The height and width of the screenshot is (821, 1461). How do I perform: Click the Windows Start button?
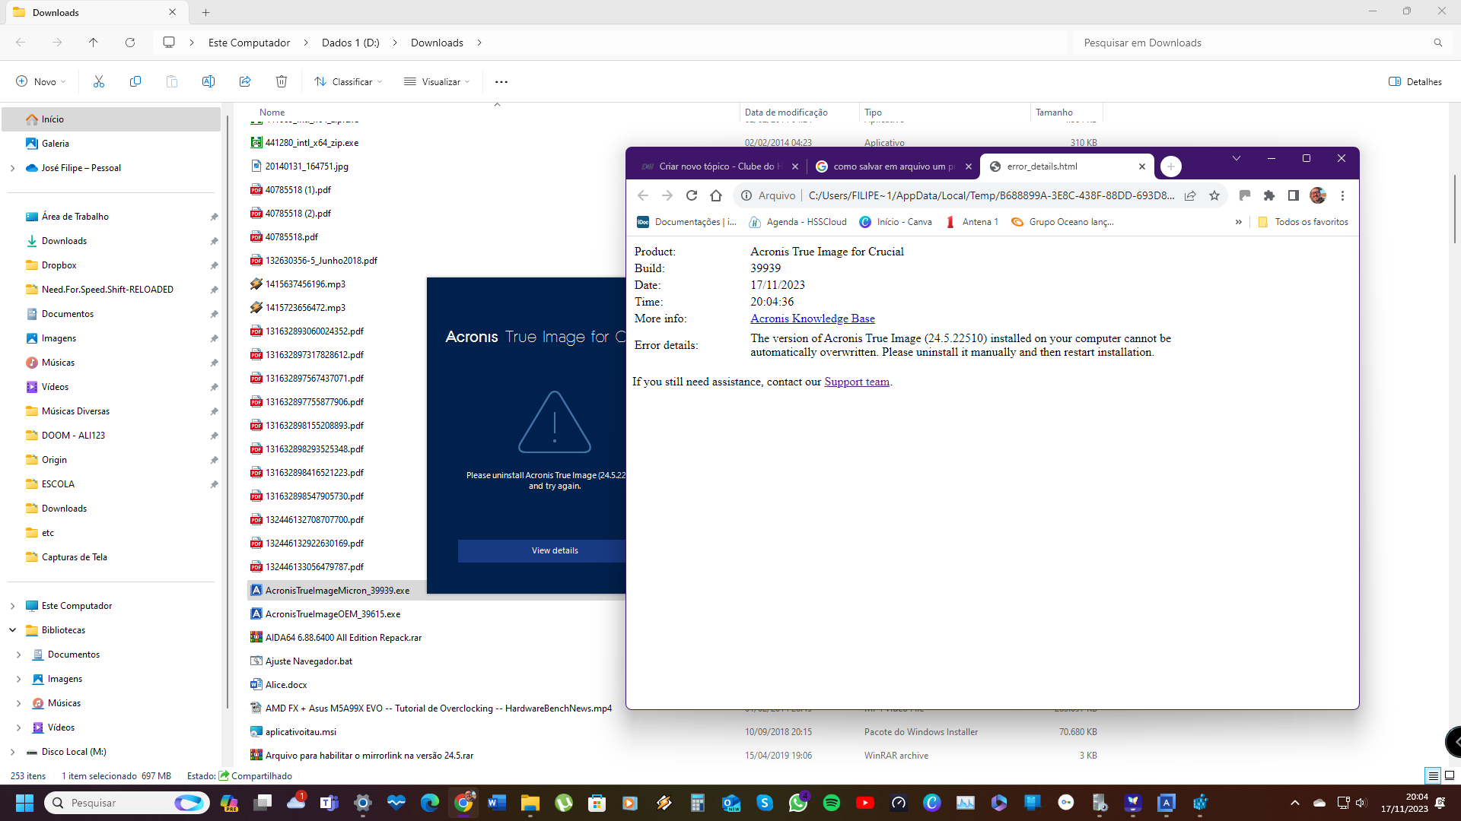point(24,803)
